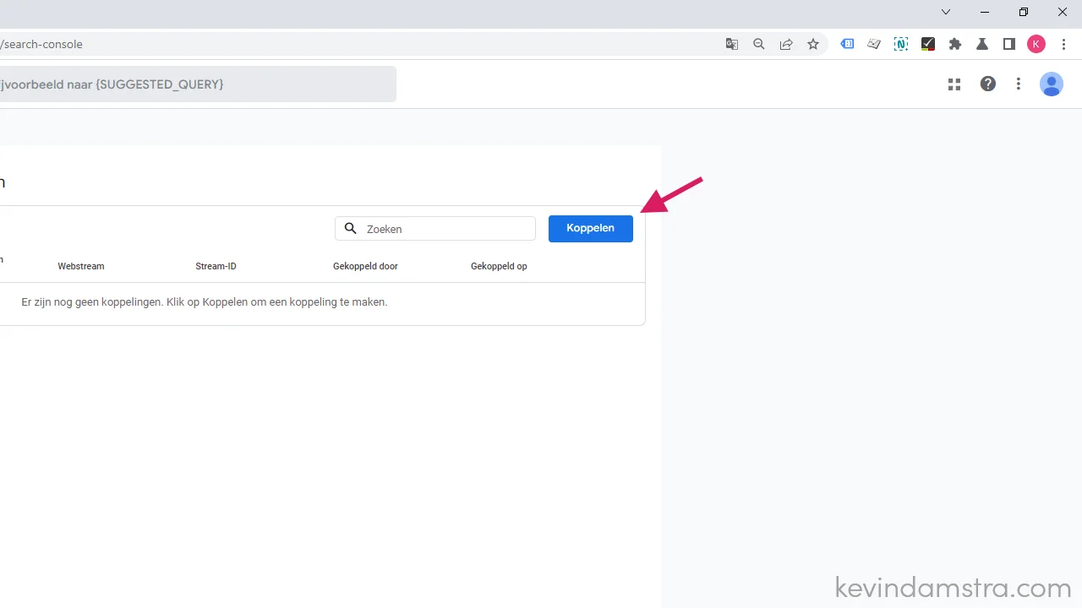Image resolution: width=1082 pixels, height=608 pixels.
Task: Click the tab search chevron in title bar
Action: click(946, 12)
